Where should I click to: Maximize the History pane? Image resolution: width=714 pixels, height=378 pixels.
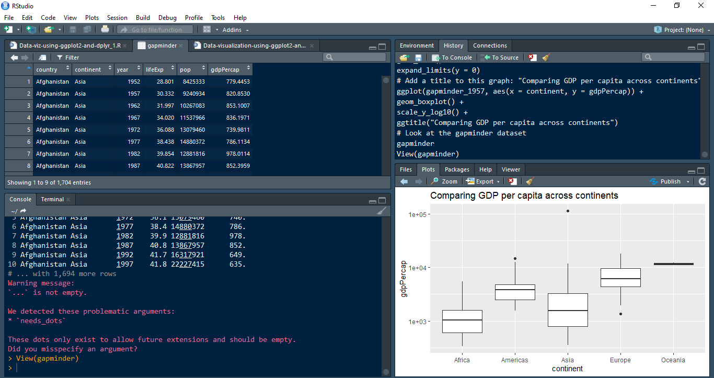[x=701, y=47]
